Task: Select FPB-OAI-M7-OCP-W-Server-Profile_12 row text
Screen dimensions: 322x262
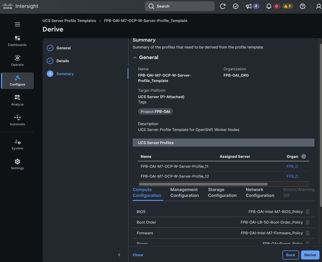Action: [x=175, y=176]
